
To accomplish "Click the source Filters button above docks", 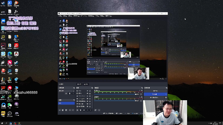I will [x=86, y=84].
